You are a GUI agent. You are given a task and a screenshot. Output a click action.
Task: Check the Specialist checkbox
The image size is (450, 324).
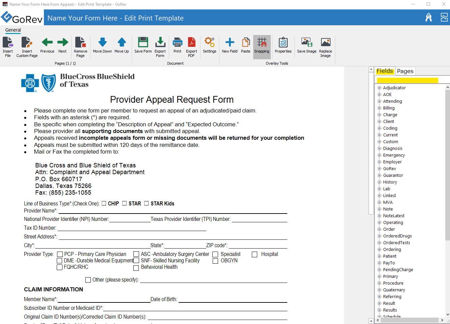(215, 255)
